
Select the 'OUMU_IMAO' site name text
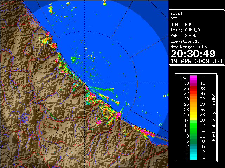click(181, 24)
